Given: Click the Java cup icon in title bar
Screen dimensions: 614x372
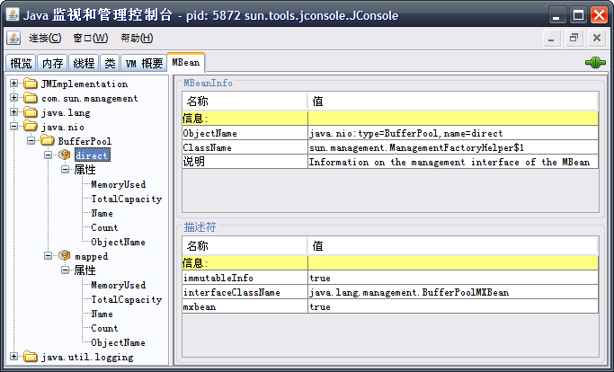Looking at the screenshot, I should coord(13,15).
